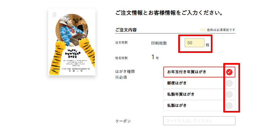269x134 pixels.
Task: Click the 郵便はがき option label text
Action: pyautogui.click(x=177, y=83)
